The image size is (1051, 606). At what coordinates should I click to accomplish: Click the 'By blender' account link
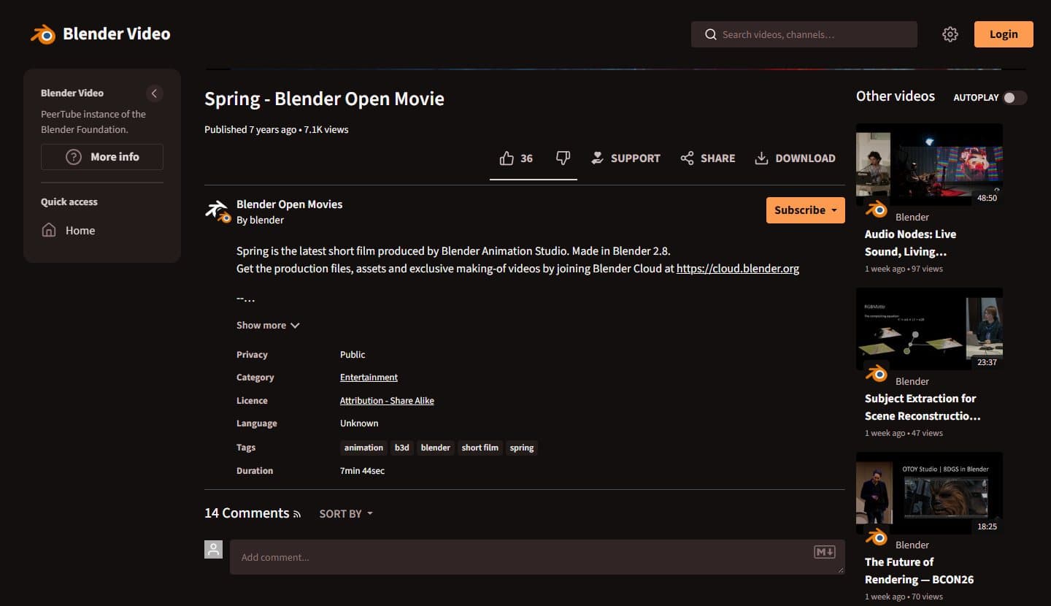tap(260, 220)
